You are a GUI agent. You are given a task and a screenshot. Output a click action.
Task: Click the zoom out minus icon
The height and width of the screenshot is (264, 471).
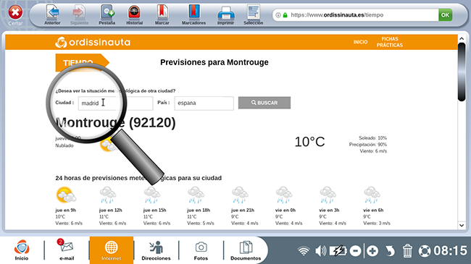[355, 251]
